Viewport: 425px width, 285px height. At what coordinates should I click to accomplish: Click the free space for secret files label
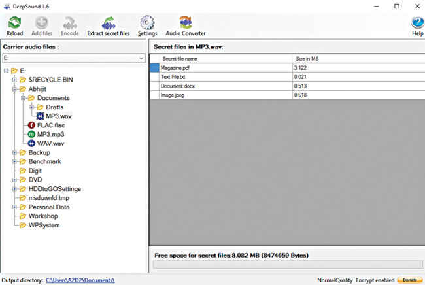(x=231, y=256)
